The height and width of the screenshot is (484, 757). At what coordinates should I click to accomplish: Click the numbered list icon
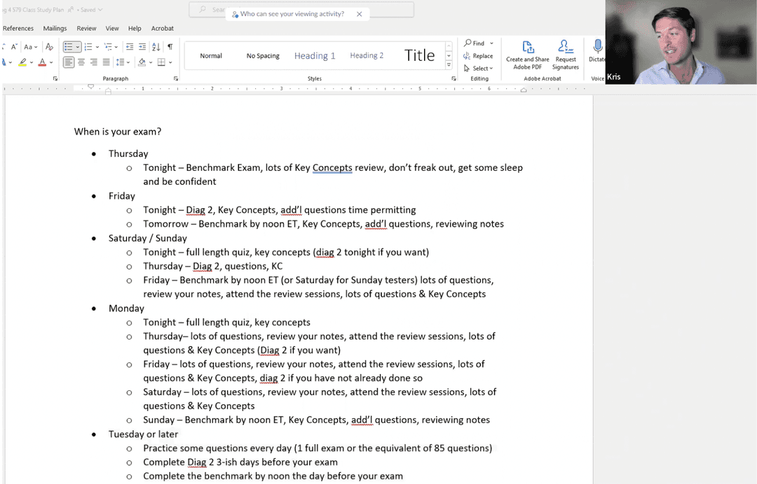point(88,47)
